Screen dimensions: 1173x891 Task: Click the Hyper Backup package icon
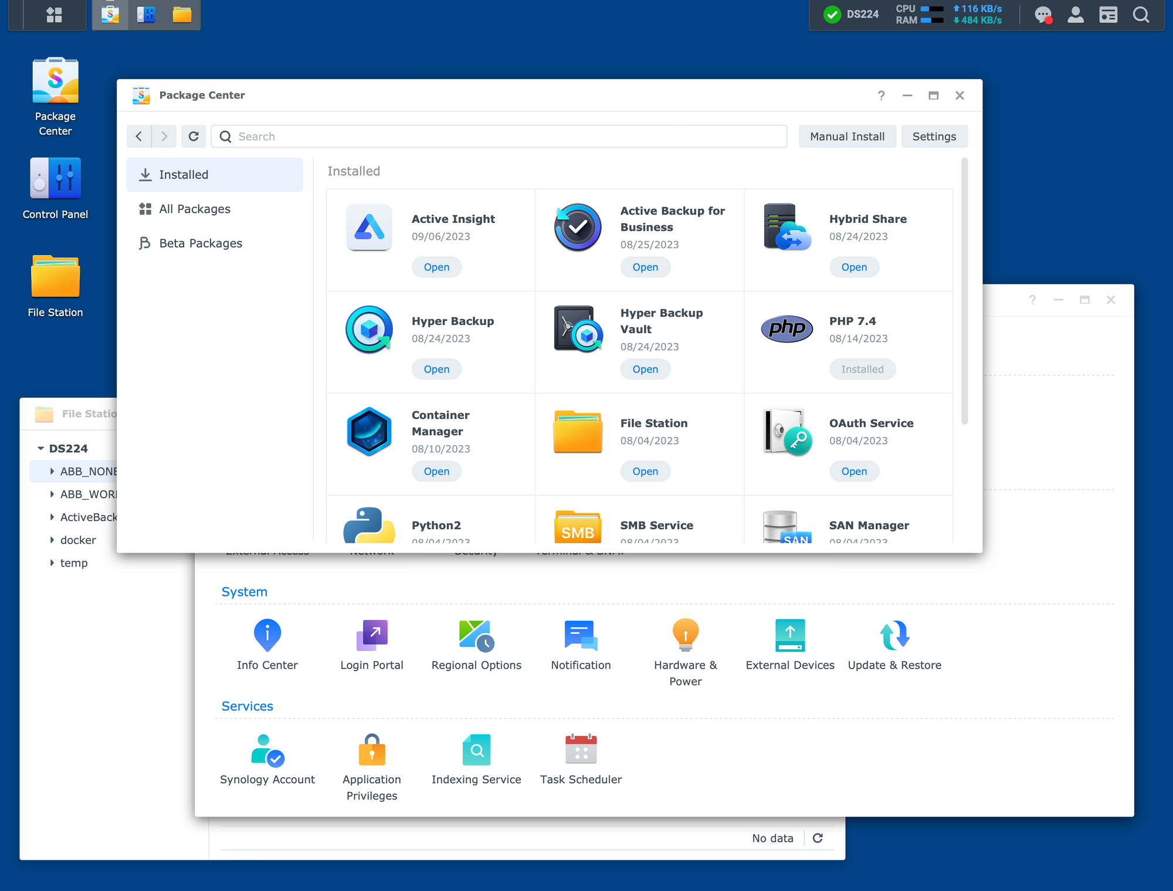click(x=369, y=329)
